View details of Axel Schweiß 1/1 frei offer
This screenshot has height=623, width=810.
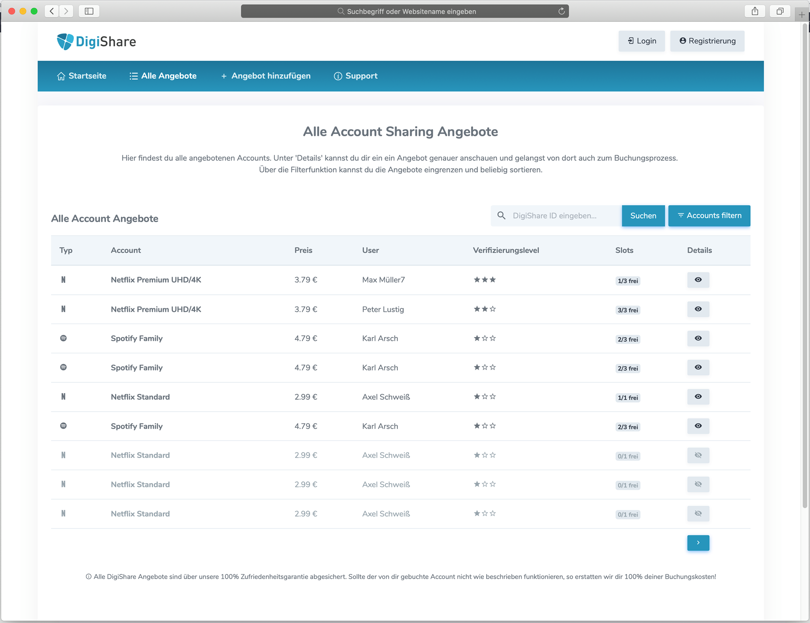point(698,397)
